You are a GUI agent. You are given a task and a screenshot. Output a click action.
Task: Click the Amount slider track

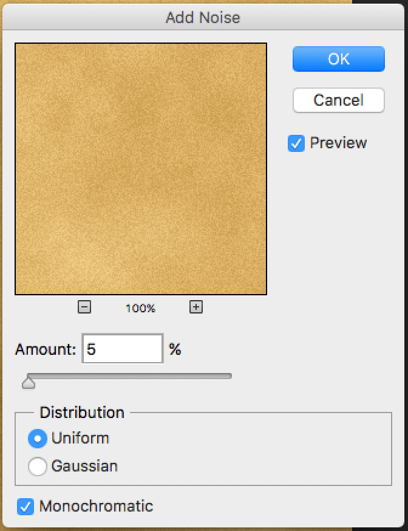click(129, 376)
